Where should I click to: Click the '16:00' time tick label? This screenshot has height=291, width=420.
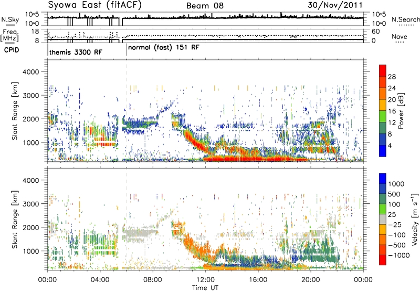[x=258, y=280]
